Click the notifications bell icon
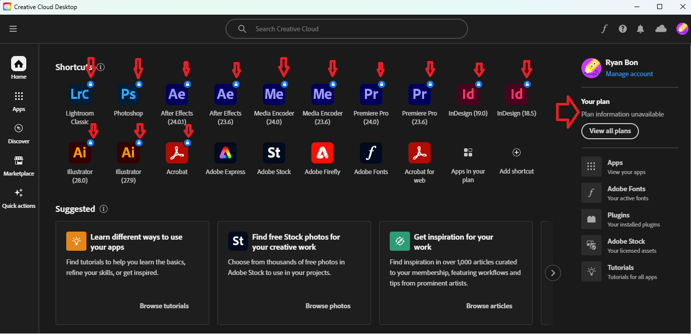Viewport: 691px width, 334px height. point(640,29)
